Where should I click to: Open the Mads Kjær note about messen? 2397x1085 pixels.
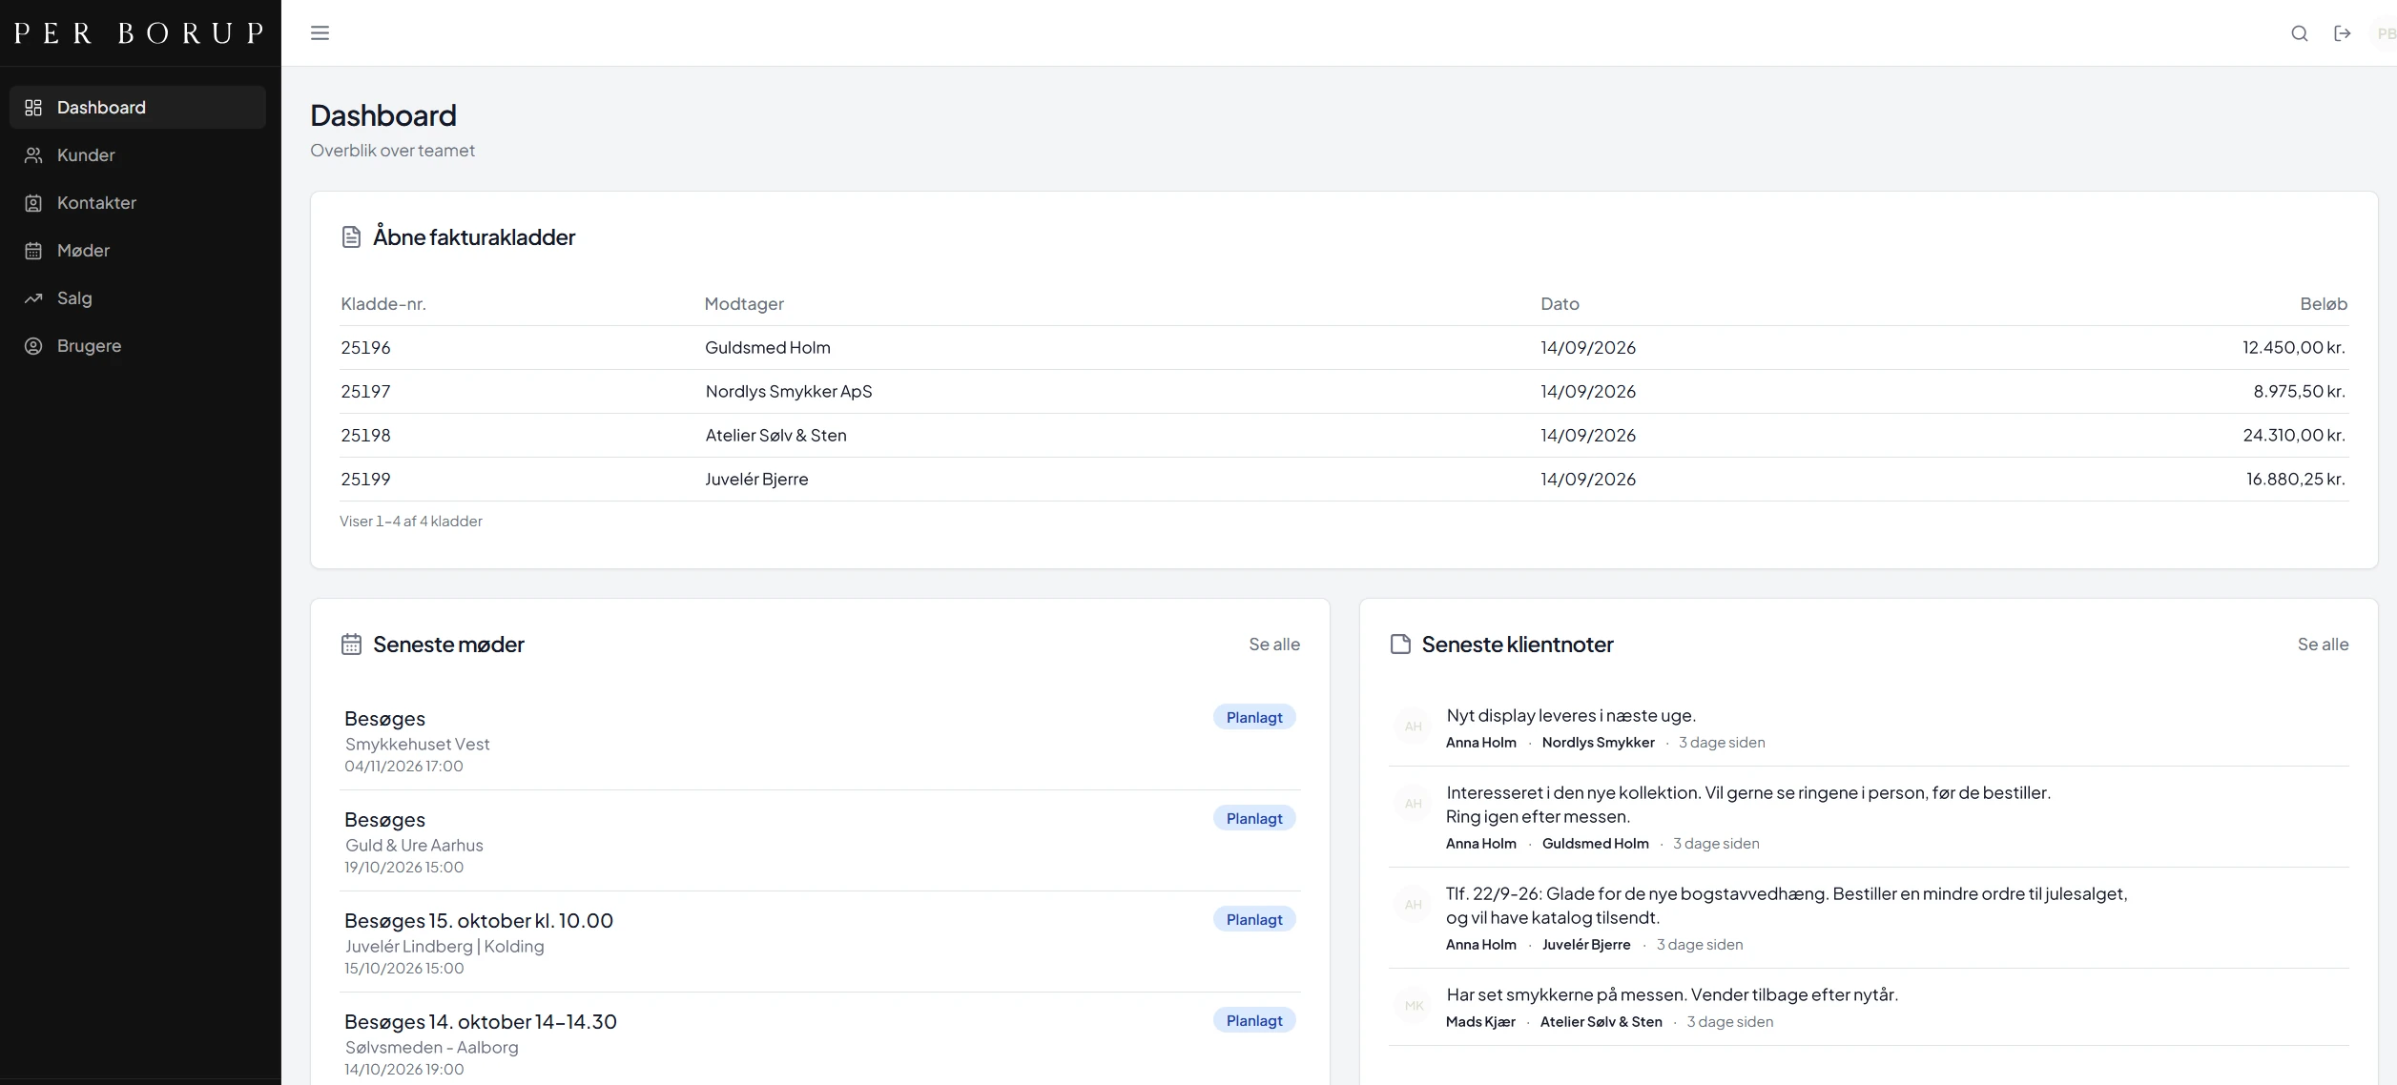[1869, 1007]
